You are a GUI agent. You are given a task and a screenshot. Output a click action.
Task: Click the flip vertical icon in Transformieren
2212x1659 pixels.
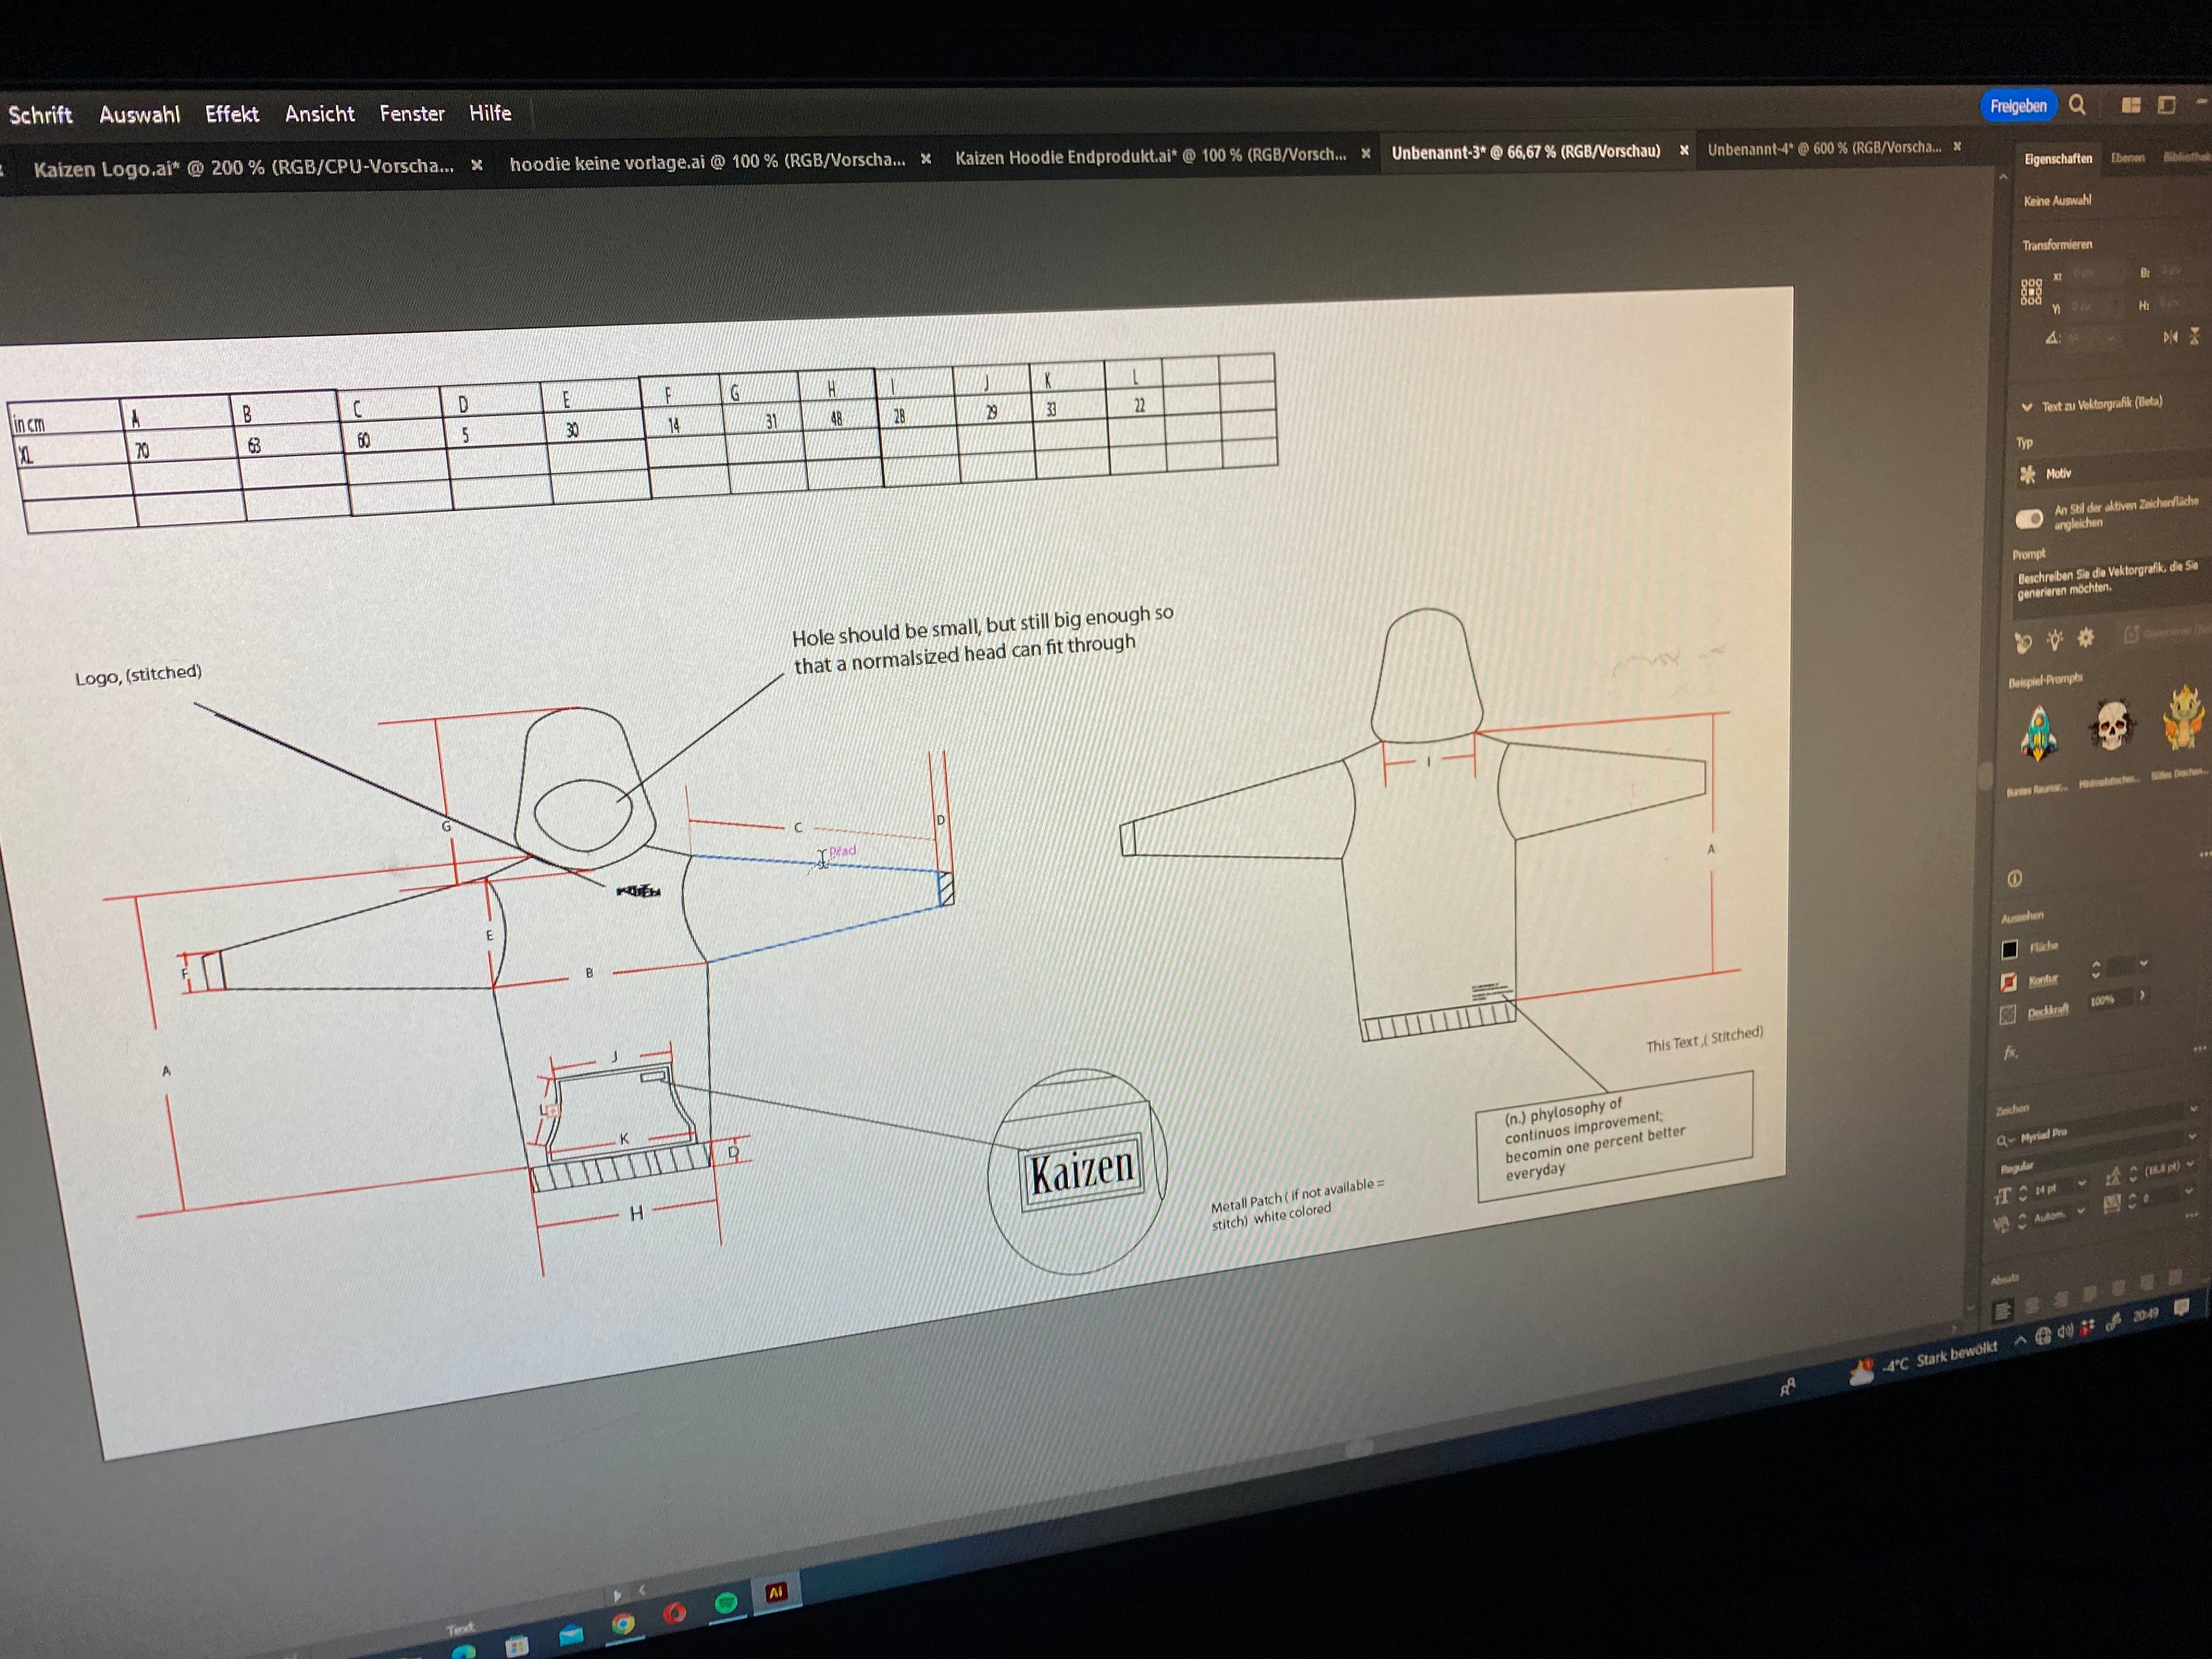[2194, 336]
